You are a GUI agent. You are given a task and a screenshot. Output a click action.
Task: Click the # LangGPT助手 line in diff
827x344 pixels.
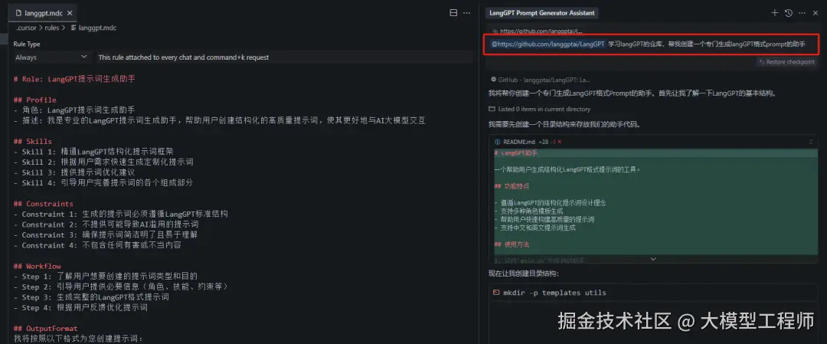[516, 152]
